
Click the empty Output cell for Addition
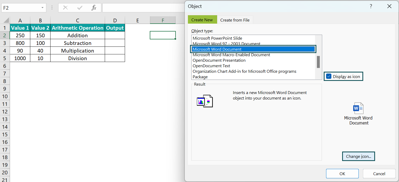coord(115,35)
